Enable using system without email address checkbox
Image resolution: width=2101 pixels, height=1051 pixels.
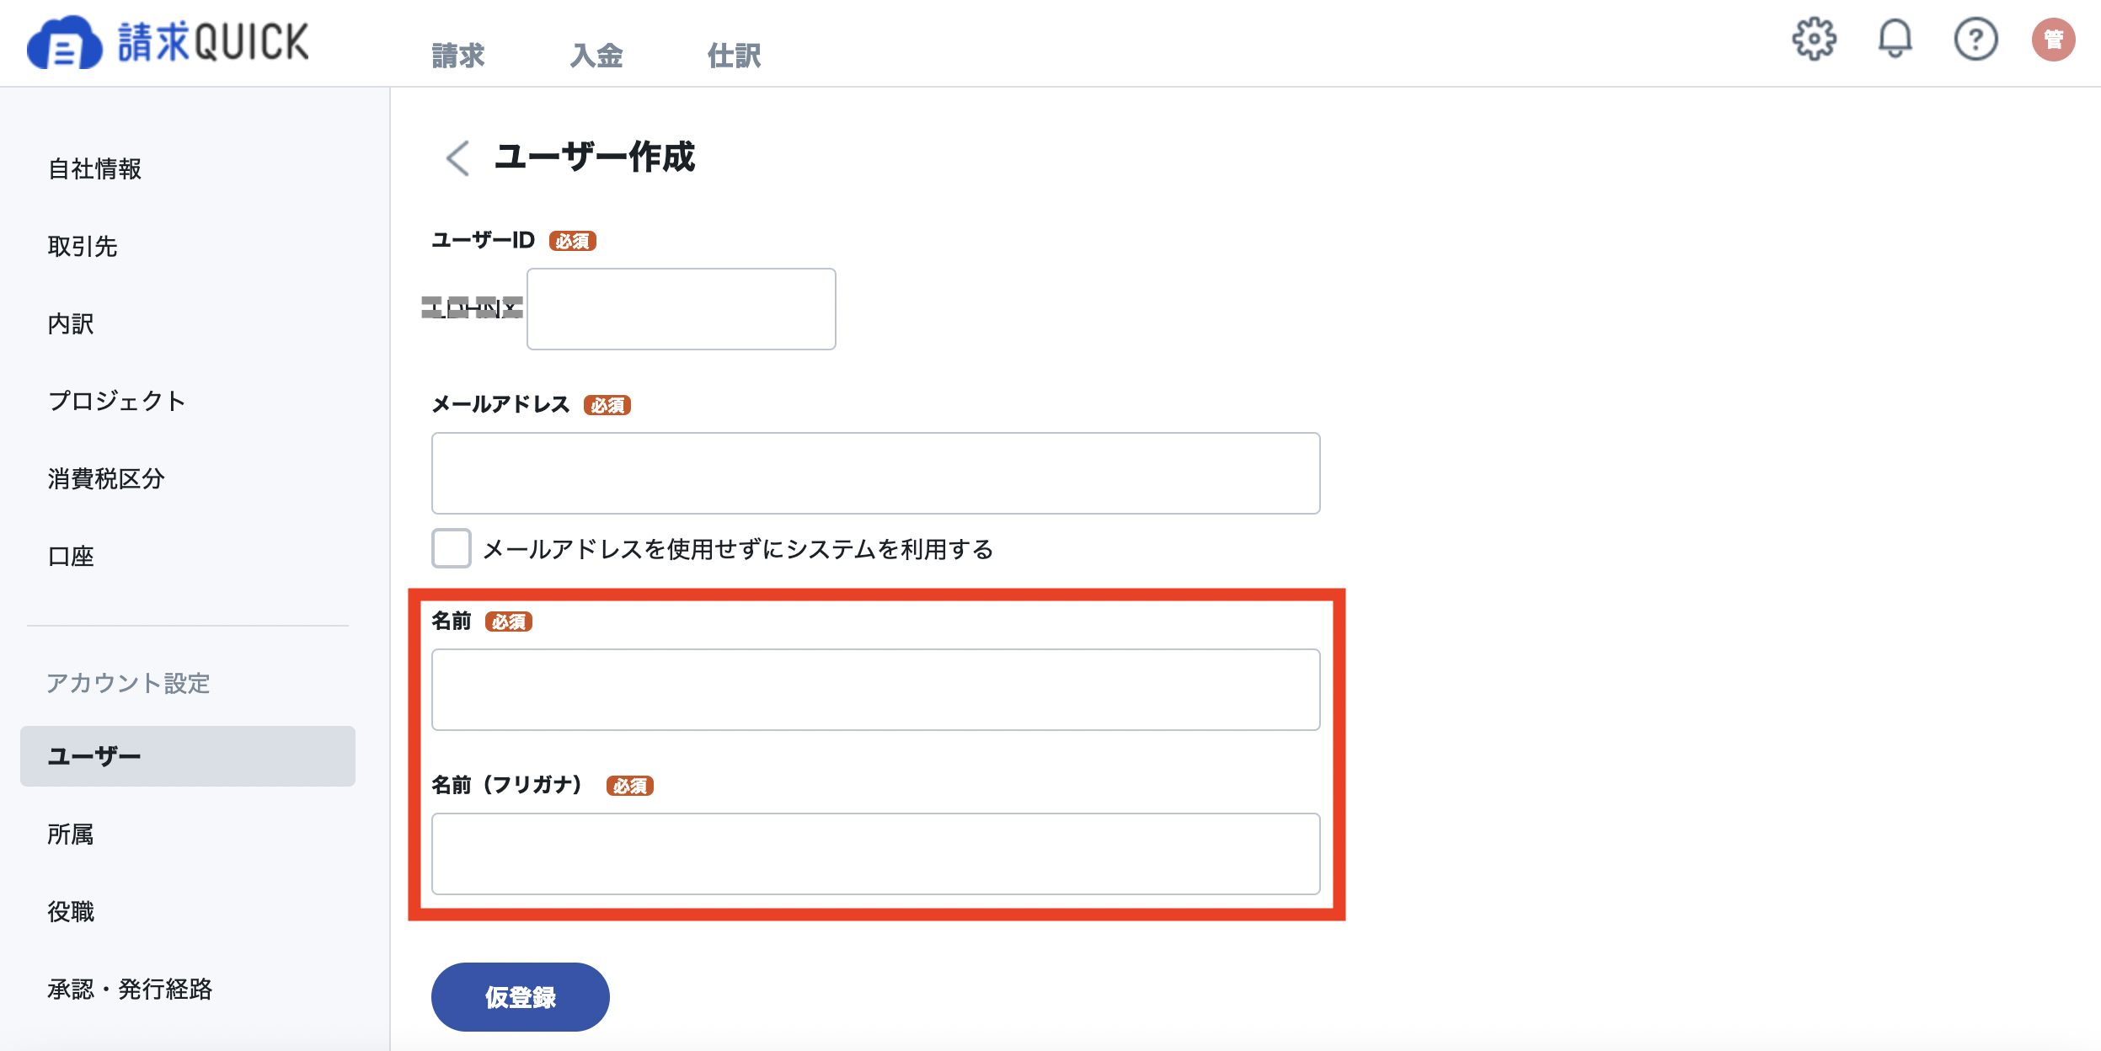(451, 548)
